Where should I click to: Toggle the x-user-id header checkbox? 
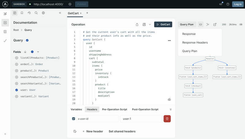click(x=73, y=119)
